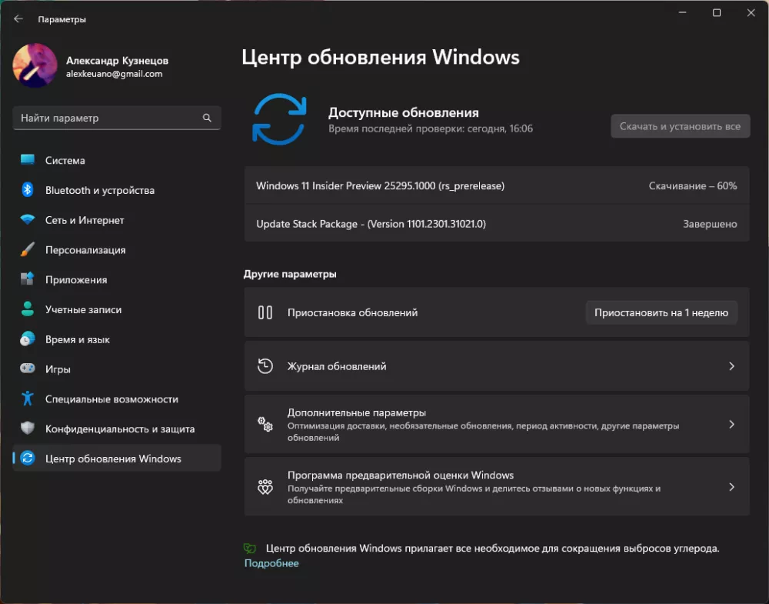
Task: Select Система in the sidebar
Action: [x=65, y=161]
